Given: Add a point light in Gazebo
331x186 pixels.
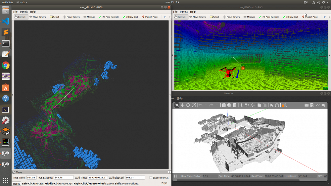Looking at the screenshot, I should 242,105.
